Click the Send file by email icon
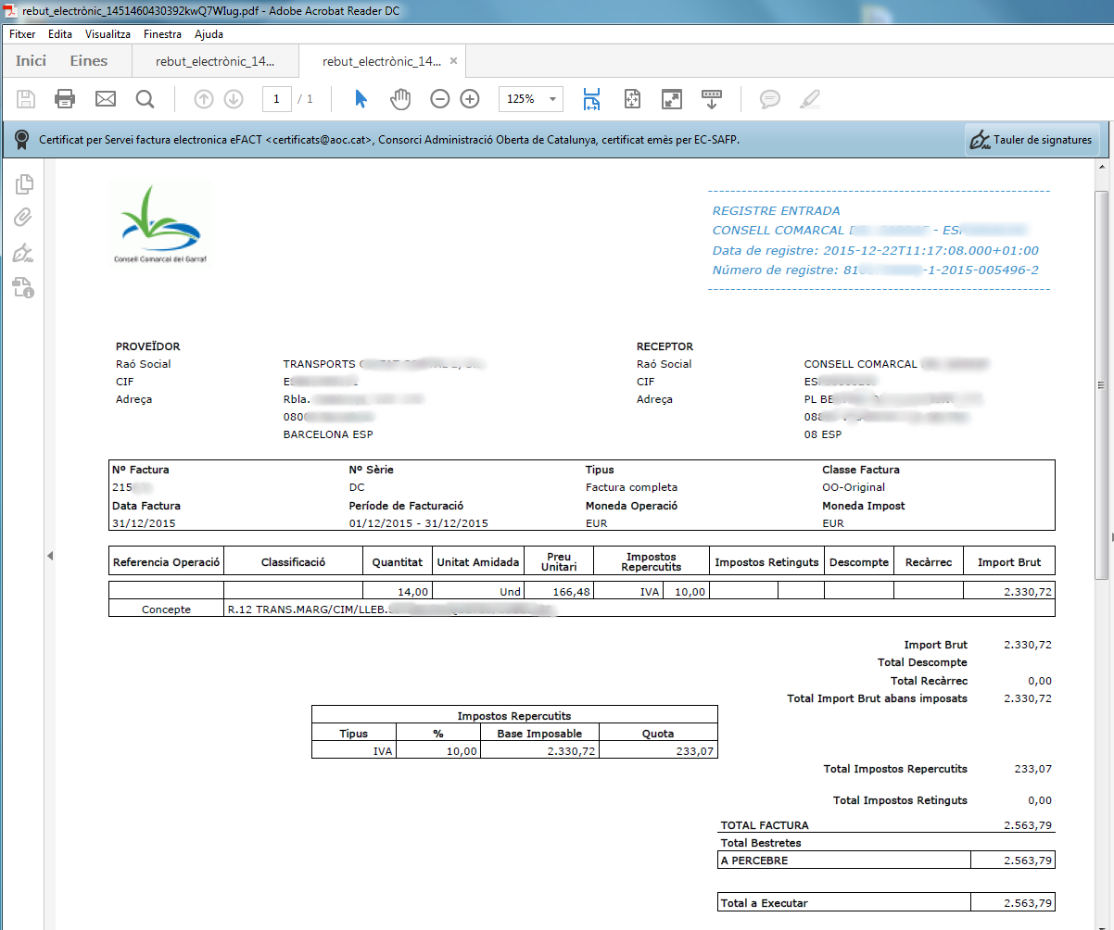Viewport: 1114px width, 930px height. [x=106, y=99]
